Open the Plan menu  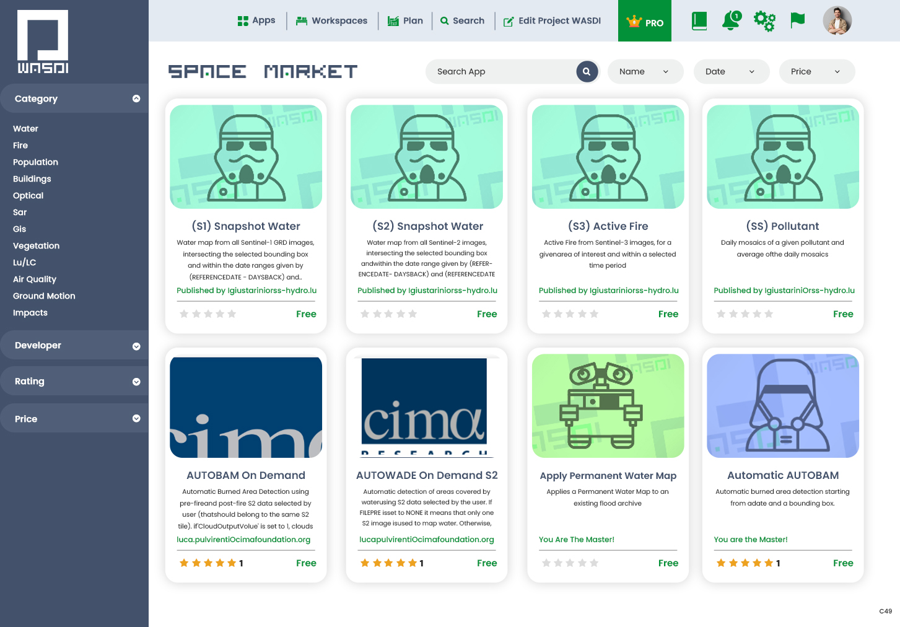(x=405, y=20)
